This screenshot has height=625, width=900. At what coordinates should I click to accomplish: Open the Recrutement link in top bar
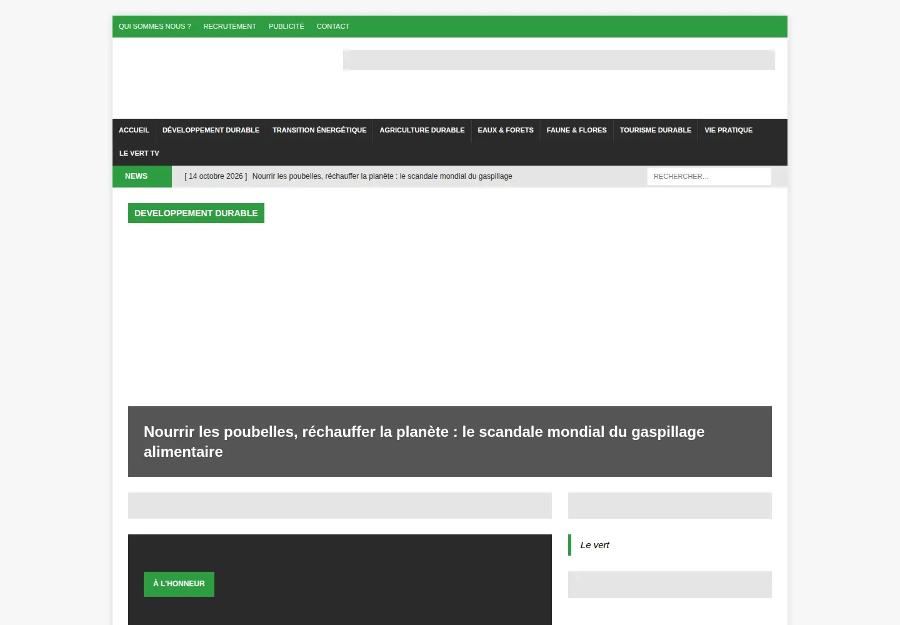tap(229, 26)
